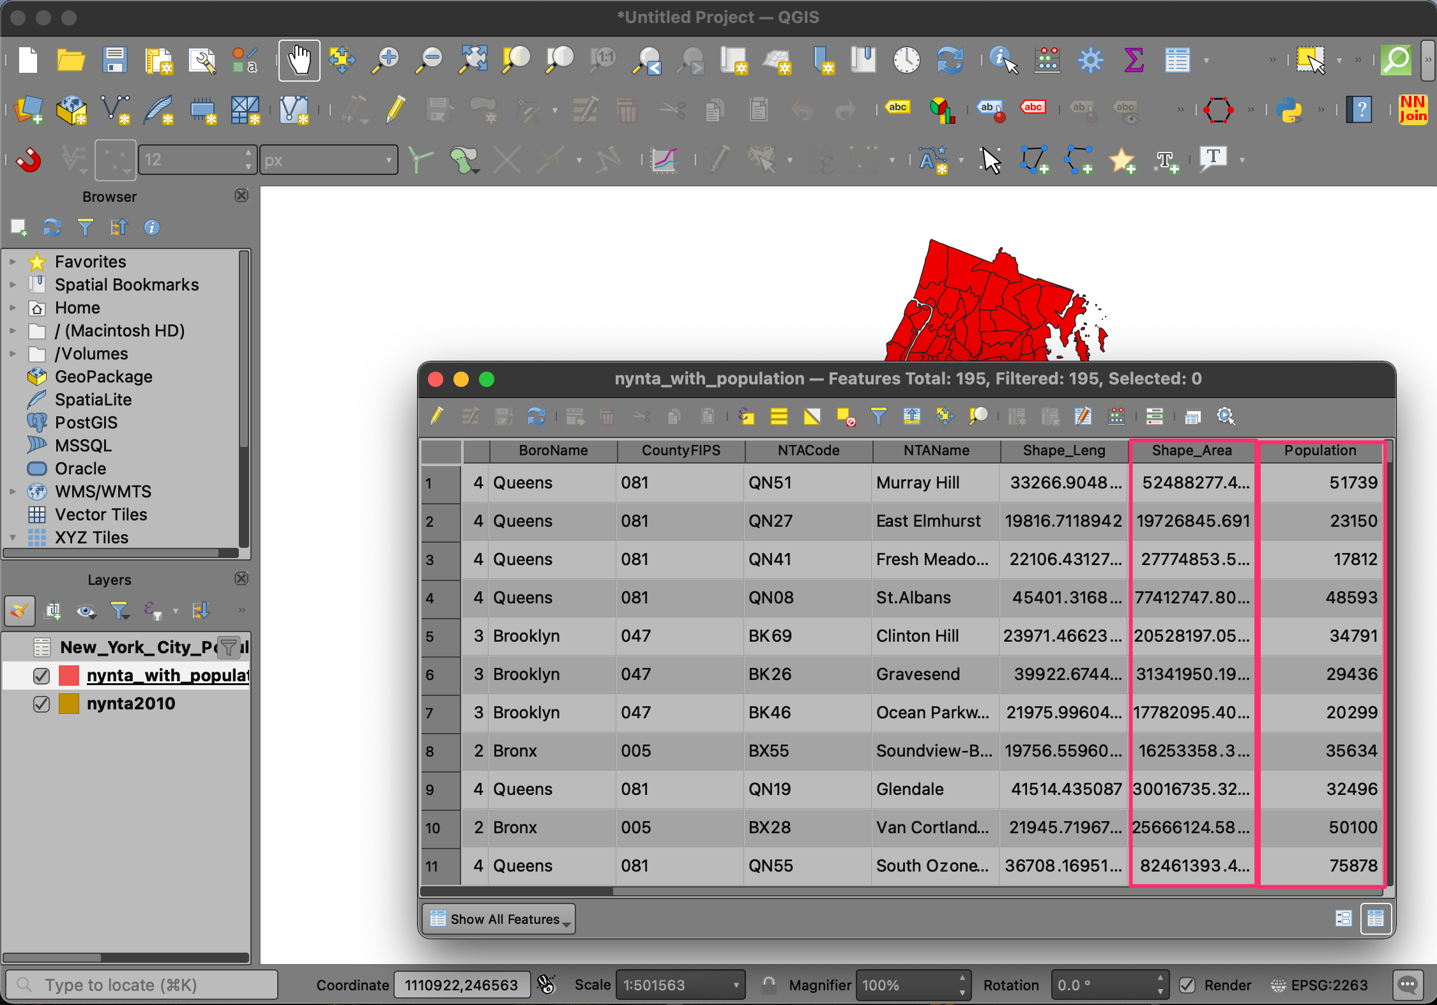Image resolution: width=1437 pixels, height=1005 pixels.
Task: Open the Scale dropdown
Action: click(x=681, y=985)
